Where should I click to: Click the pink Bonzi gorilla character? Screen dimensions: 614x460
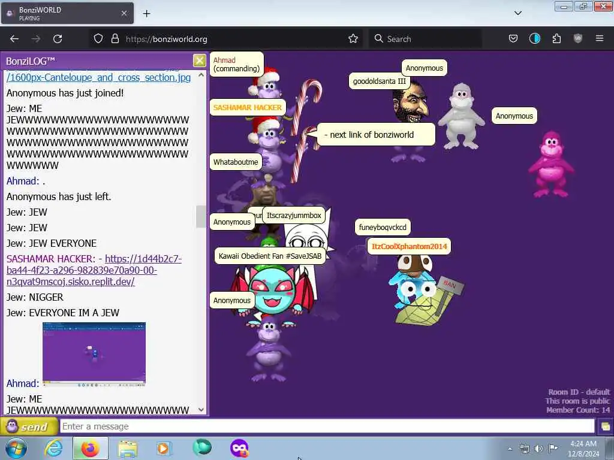click(x=551, y=164)
